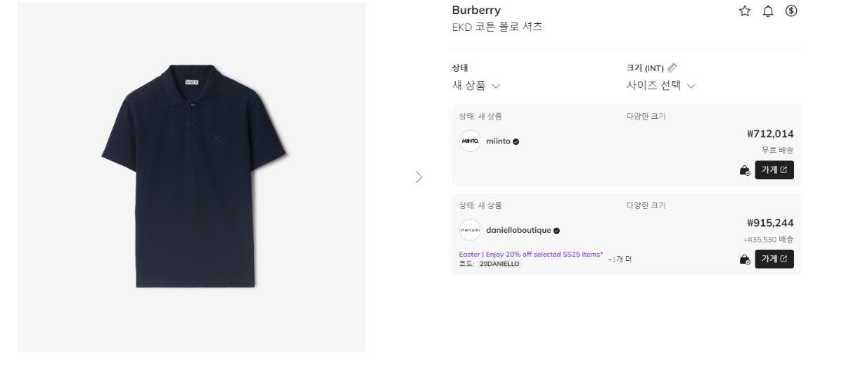The image size is (844, 365).
Task: Click the Easter 20% off promotion link
Action: coord(530,255)
